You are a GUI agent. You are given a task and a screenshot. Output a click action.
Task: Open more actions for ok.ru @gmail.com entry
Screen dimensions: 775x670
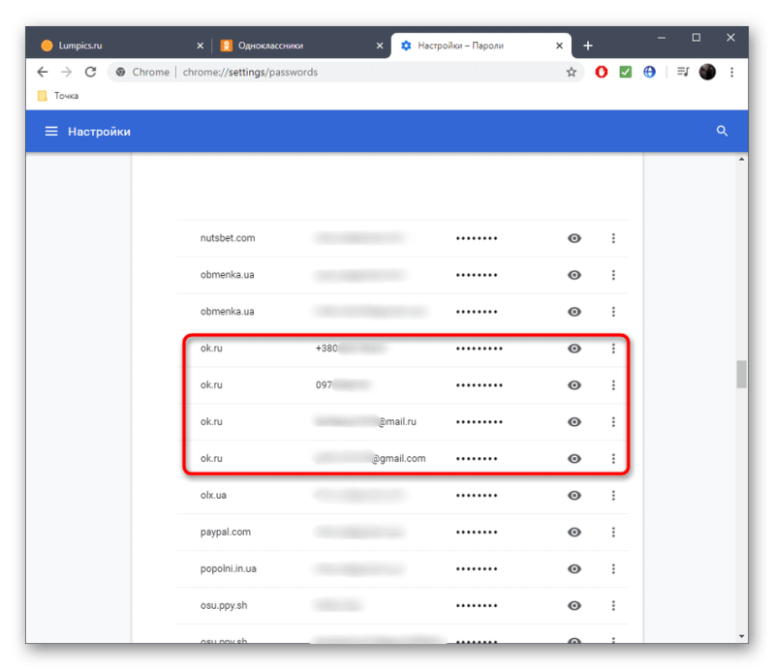click(613, 459)
